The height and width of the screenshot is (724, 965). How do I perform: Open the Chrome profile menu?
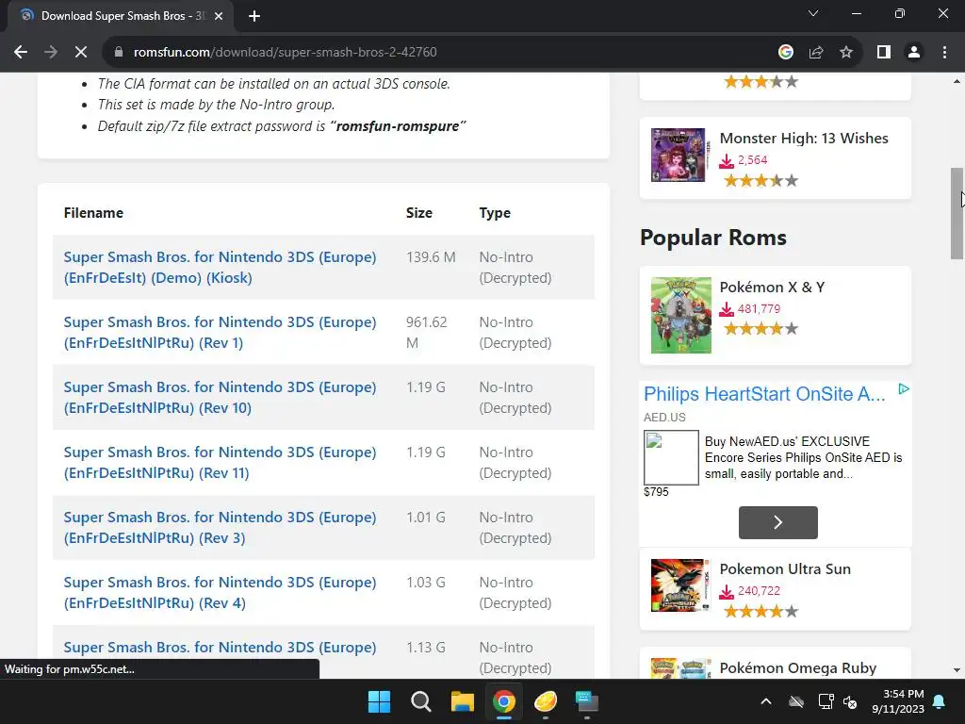[914, 53]
